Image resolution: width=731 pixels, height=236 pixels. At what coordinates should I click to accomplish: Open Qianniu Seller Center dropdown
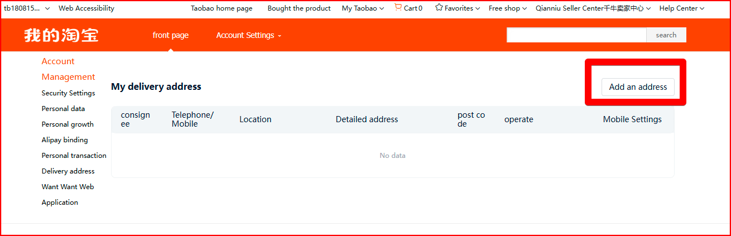tap(593, 8)
